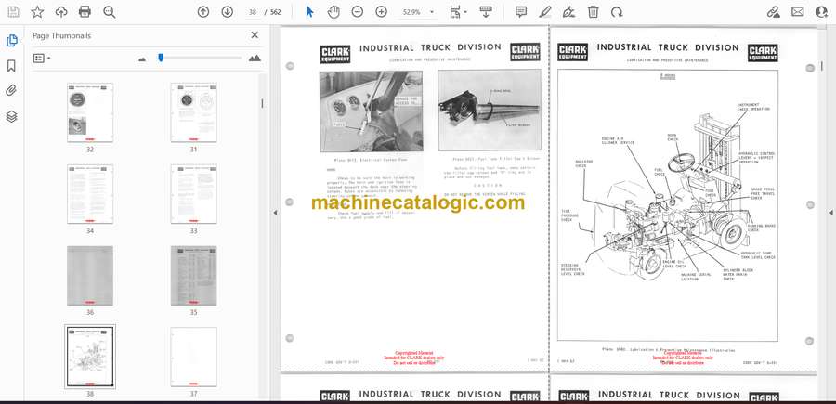Share a link with the link-person icon
Screen dimensions: 836x404
tap(773, 12)
